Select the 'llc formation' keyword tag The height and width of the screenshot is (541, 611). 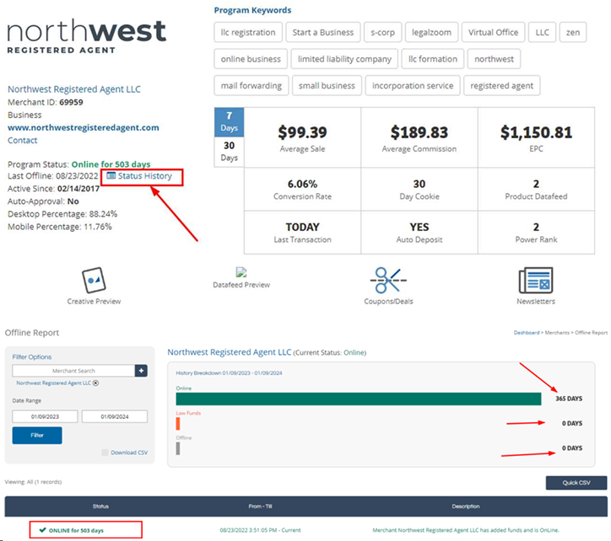click(x=433, y=59)
